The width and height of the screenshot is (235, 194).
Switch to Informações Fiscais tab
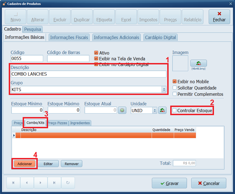click(x=69, y=37)
